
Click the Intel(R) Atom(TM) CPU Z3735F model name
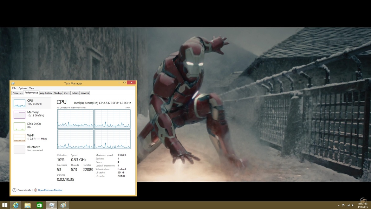click(x=102, y=103)
